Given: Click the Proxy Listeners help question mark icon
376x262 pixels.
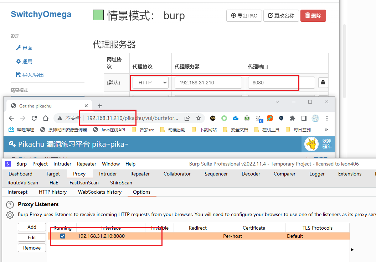Looking at the screenshot, I should [x=10, y=205].
